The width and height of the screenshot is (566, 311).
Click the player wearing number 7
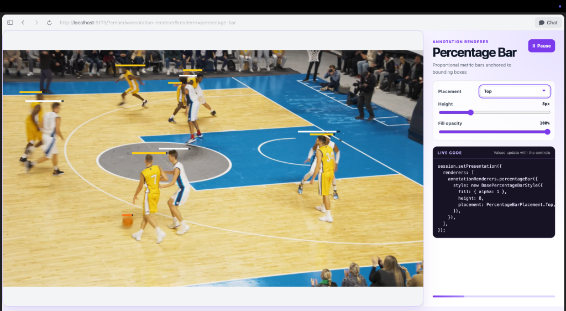pos(149,199)
